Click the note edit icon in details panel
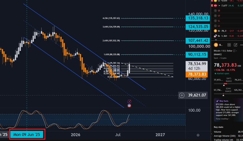The image size is (243, 141). pos(235,45)
